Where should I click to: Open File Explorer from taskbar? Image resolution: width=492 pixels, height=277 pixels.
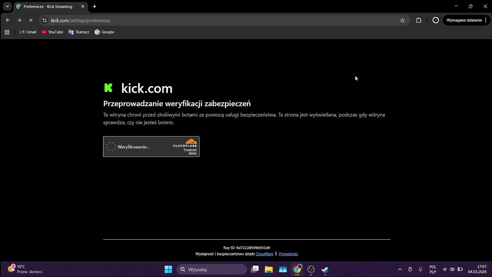pyautogui.click(x=269, y=269)
